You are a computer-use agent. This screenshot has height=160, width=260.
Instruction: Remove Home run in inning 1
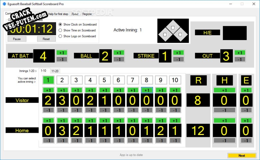[x=48, y=140]
